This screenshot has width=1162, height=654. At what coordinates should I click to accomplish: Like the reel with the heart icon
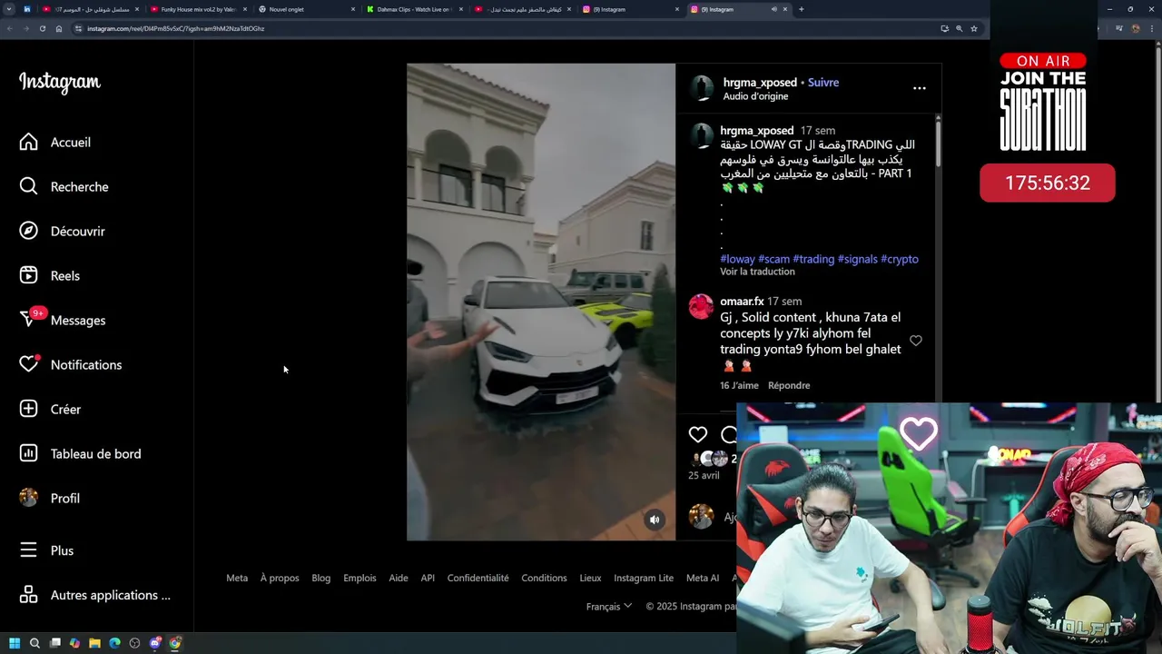coord(697,434)
